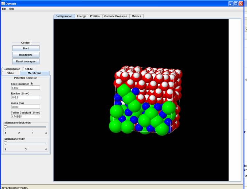
Task: Open the File menu
Action: pos(4,9)
